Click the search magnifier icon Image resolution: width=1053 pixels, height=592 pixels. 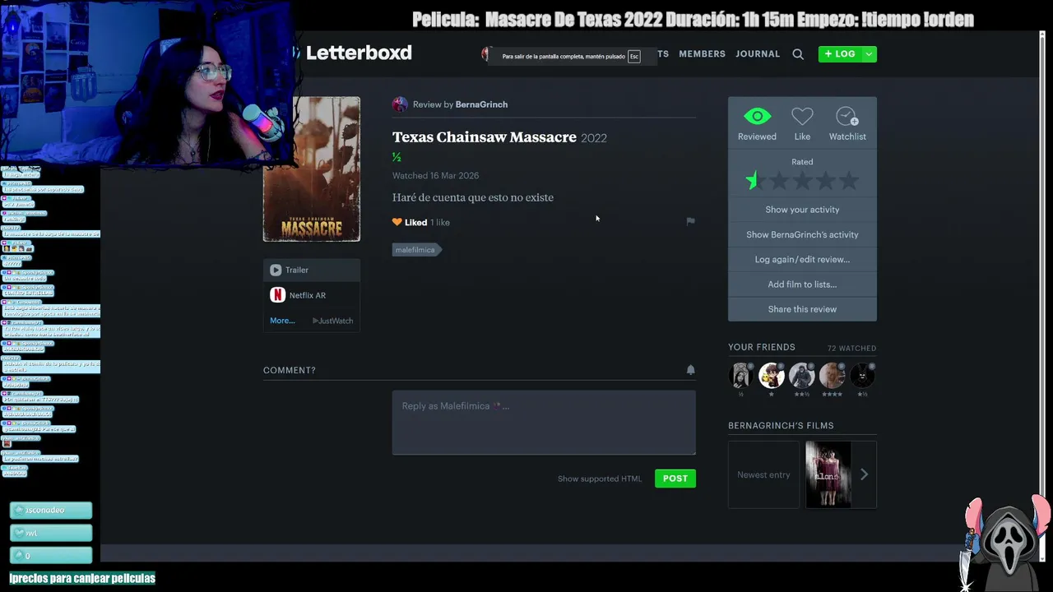coord(798,54)
